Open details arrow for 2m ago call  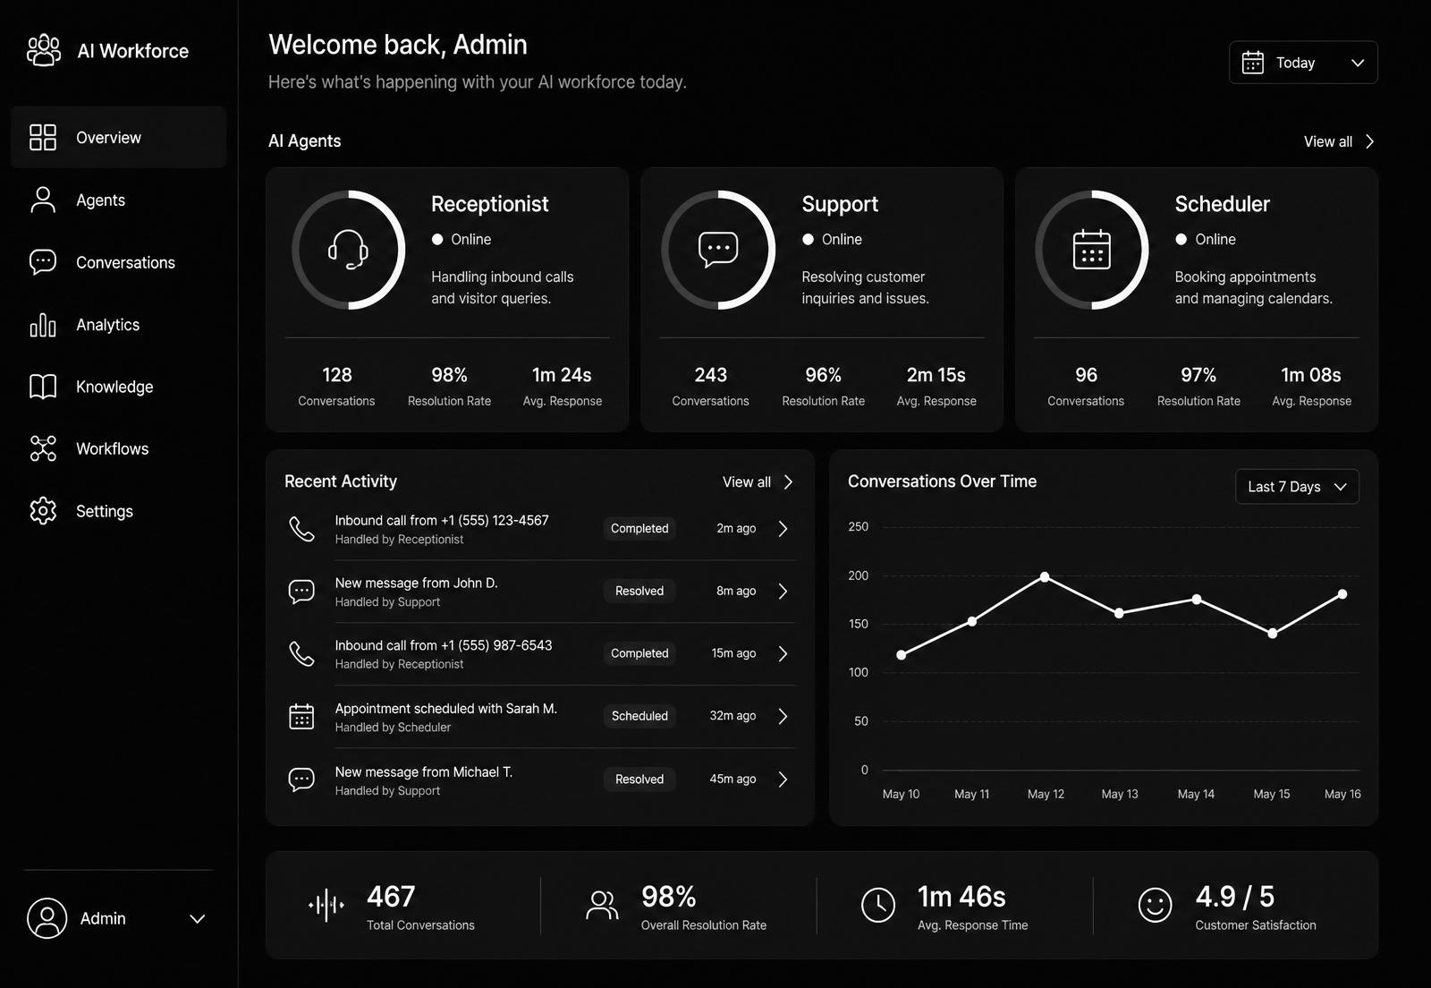[783, 529]
